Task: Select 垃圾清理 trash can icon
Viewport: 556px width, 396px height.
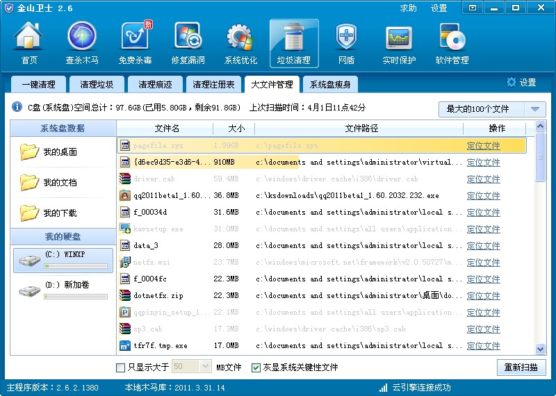Action: click(x=293, y=37)
